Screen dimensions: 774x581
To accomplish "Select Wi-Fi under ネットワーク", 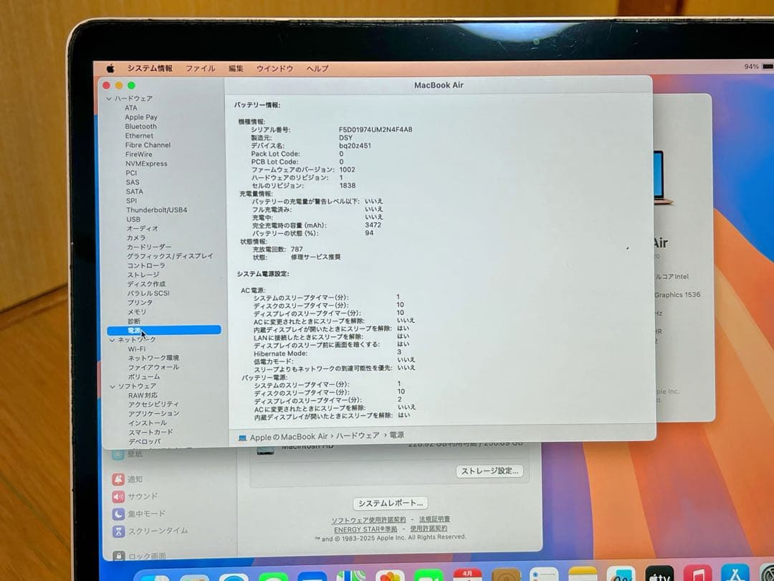I will 137,349.
